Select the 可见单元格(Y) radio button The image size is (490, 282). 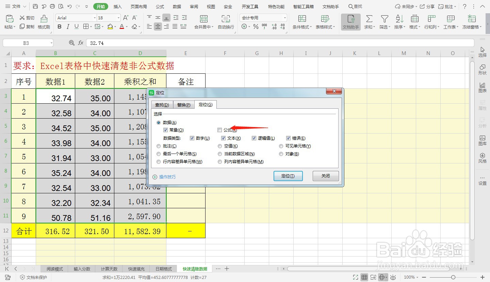coord(281,146)
